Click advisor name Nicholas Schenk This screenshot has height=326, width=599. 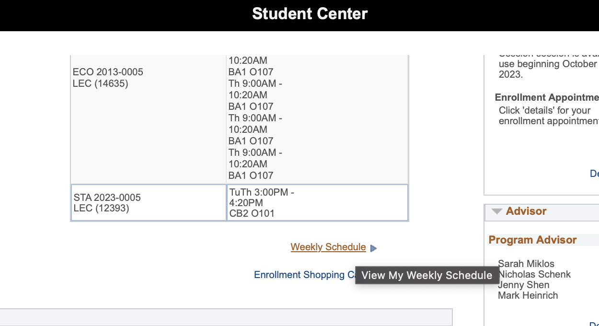pyautogui.click(x=535, y=274)
